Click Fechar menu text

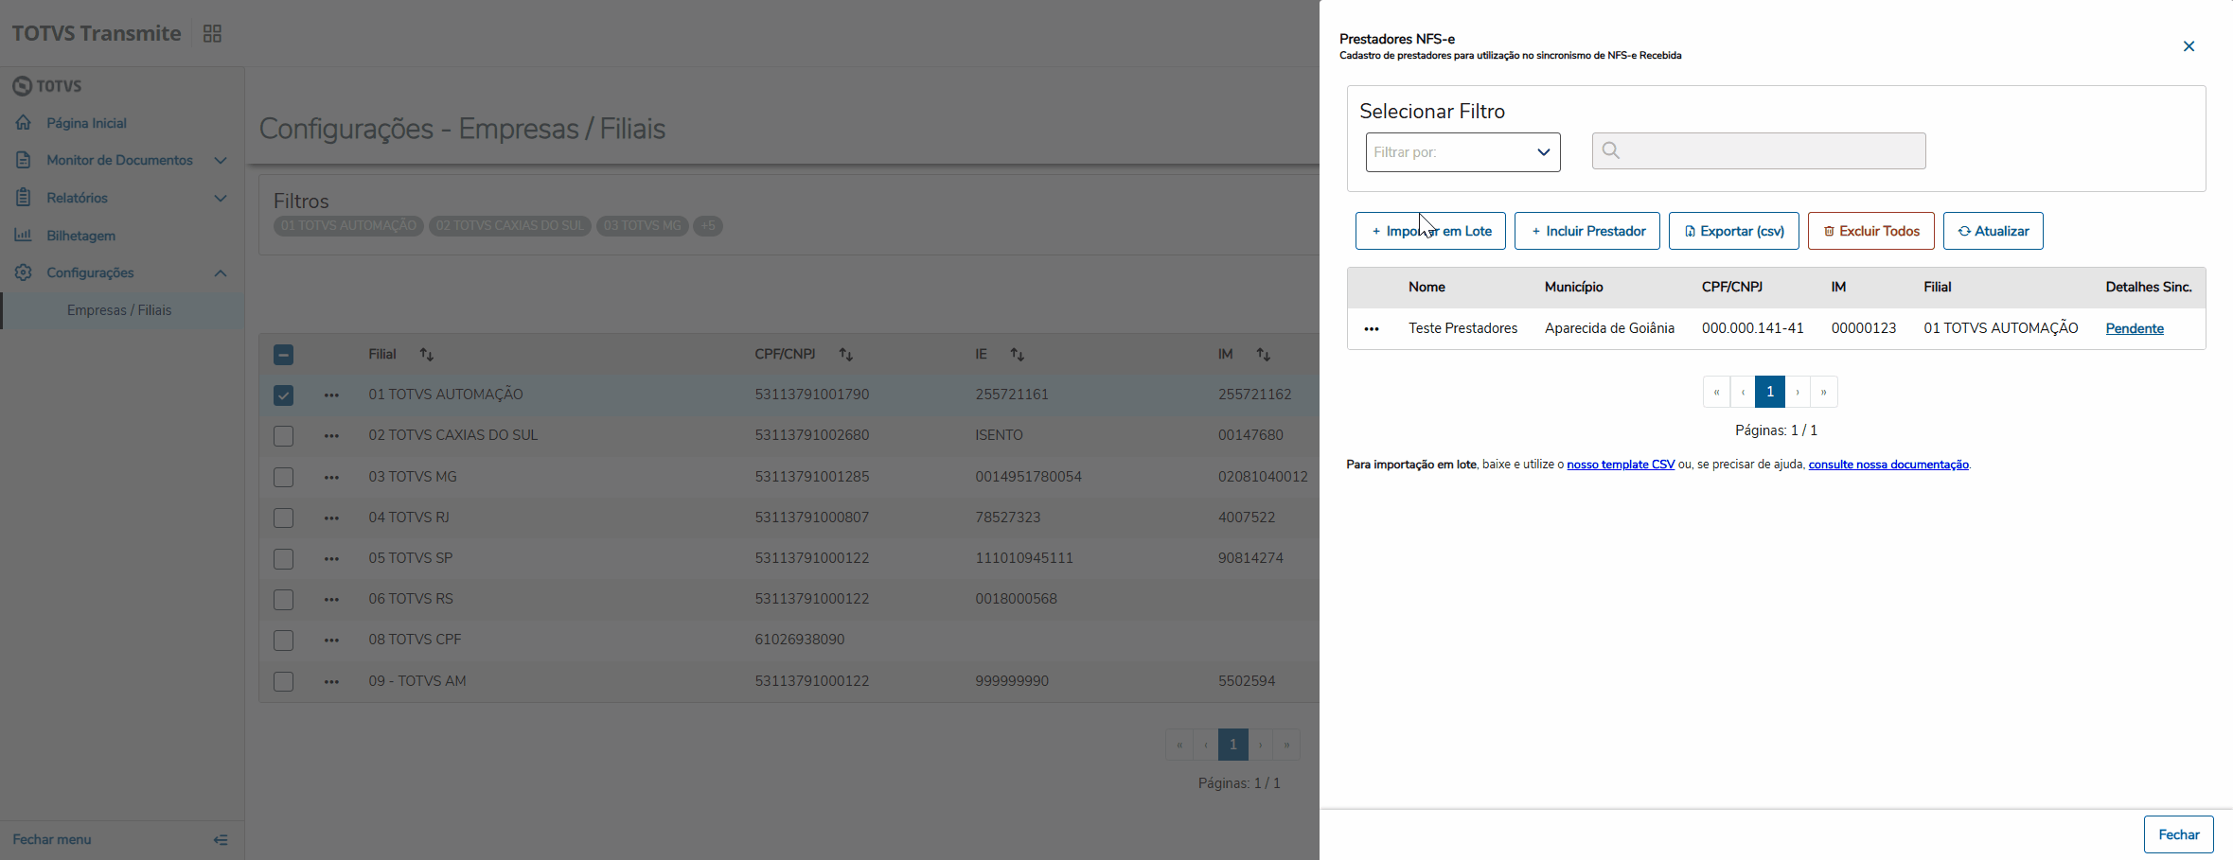[52, 839]
